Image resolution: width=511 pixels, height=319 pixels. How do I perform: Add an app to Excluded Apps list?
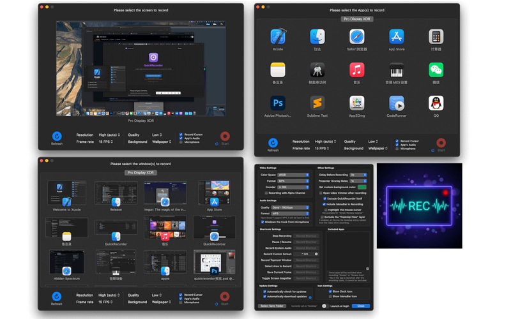(367, 269)
